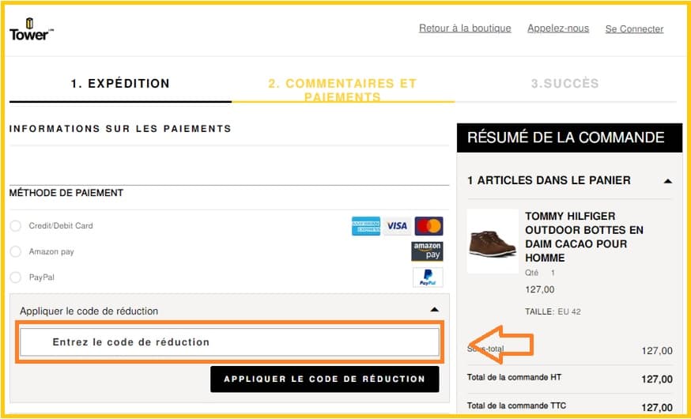
Task: Select Amazon pay as payment method
Action: point(16,251)
